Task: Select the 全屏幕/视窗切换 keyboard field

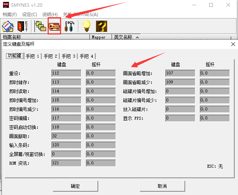Action: point(66,154)
